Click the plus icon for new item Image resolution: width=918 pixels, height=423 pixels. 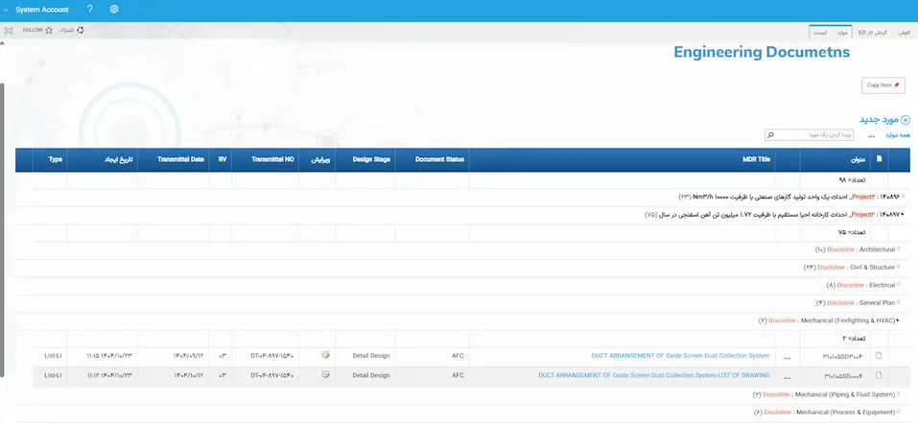906,120
